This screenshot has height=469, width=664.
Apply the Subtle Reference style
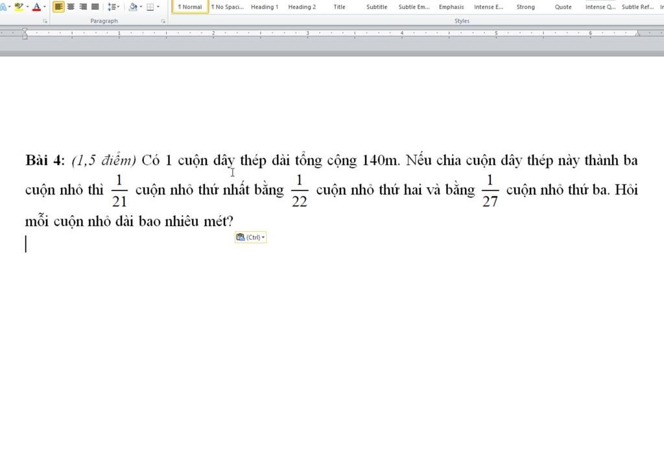637,6
